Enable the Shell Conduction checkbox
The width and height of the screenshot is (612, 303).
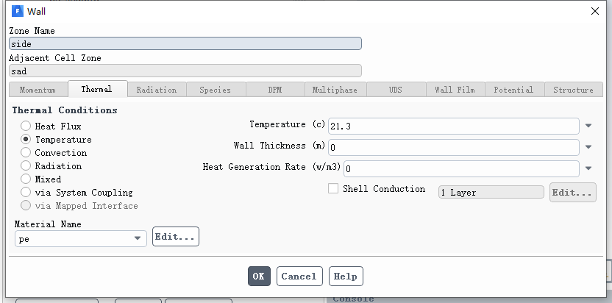coord(333,188)
